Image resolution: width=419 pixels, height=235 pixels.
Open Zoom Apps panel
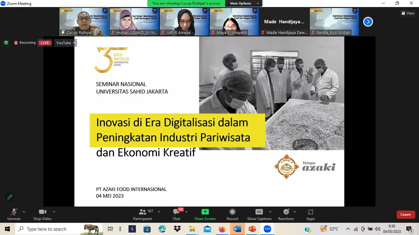tap(310, 214)
